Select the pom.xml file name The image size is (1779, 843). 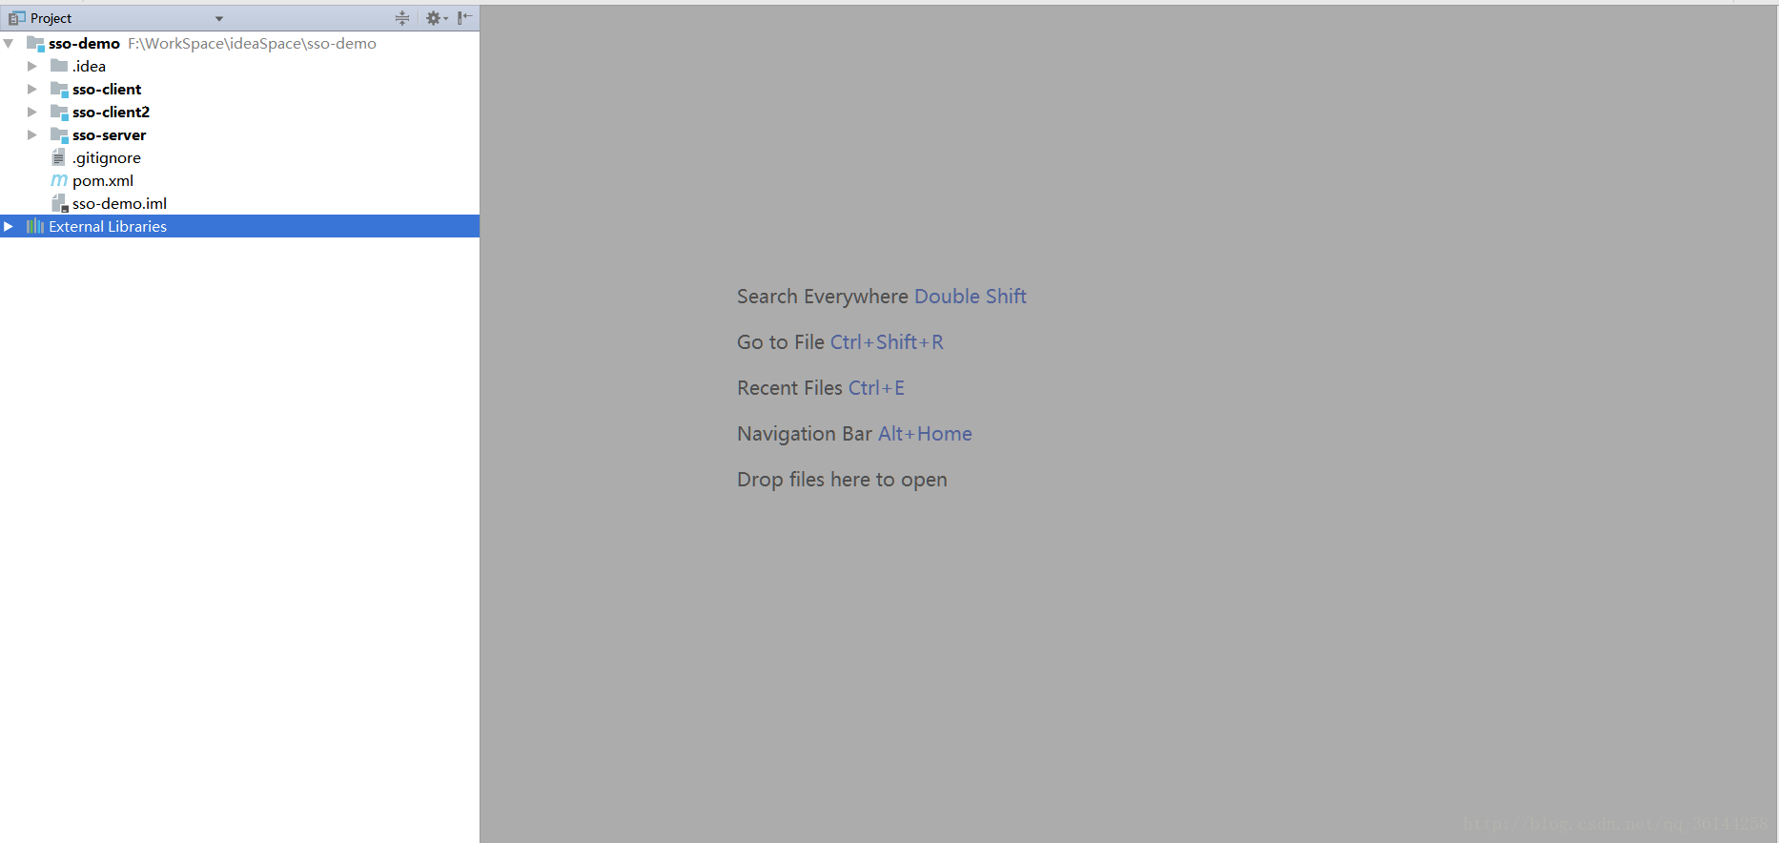(103, 180)
